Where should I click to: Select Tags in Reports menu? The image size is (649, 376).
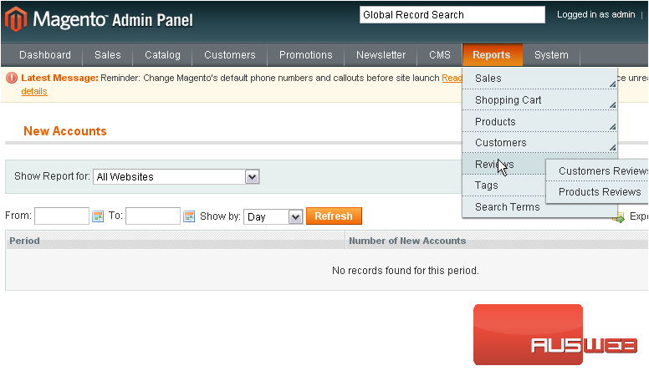487,185
